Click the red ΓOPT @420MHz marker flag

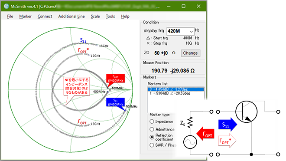115,79
